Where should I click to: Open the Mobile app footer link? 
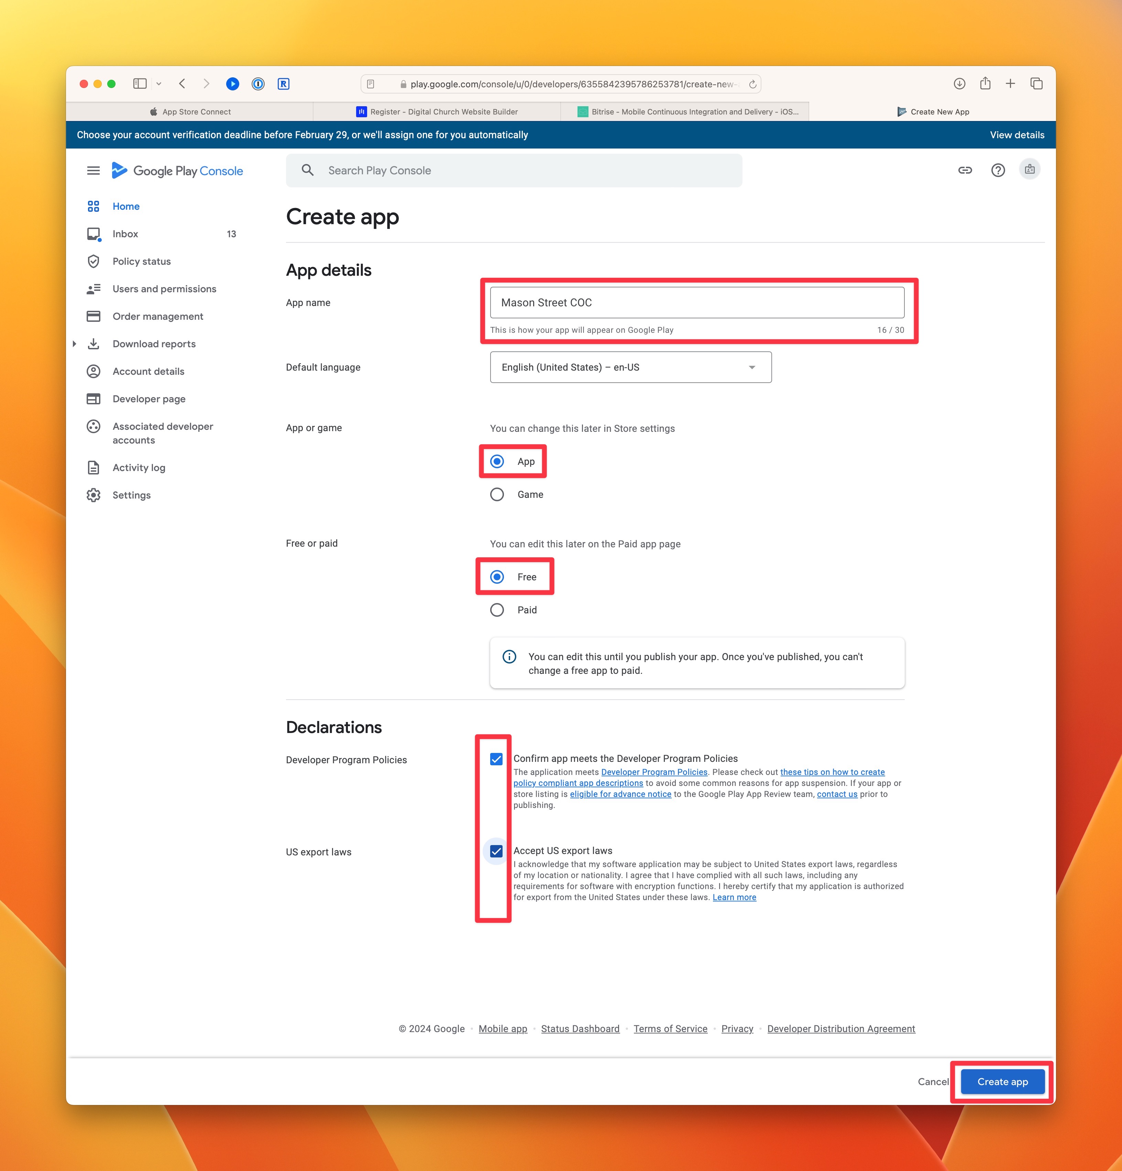(x=503, y=1028)
